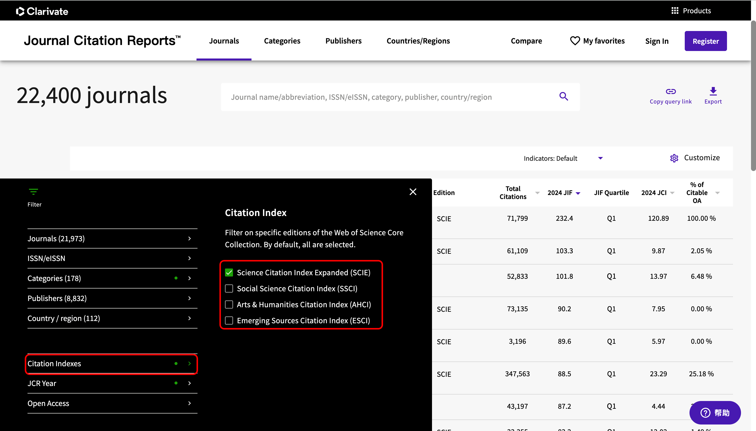Click the Copy query link icon

coord(670,91)
